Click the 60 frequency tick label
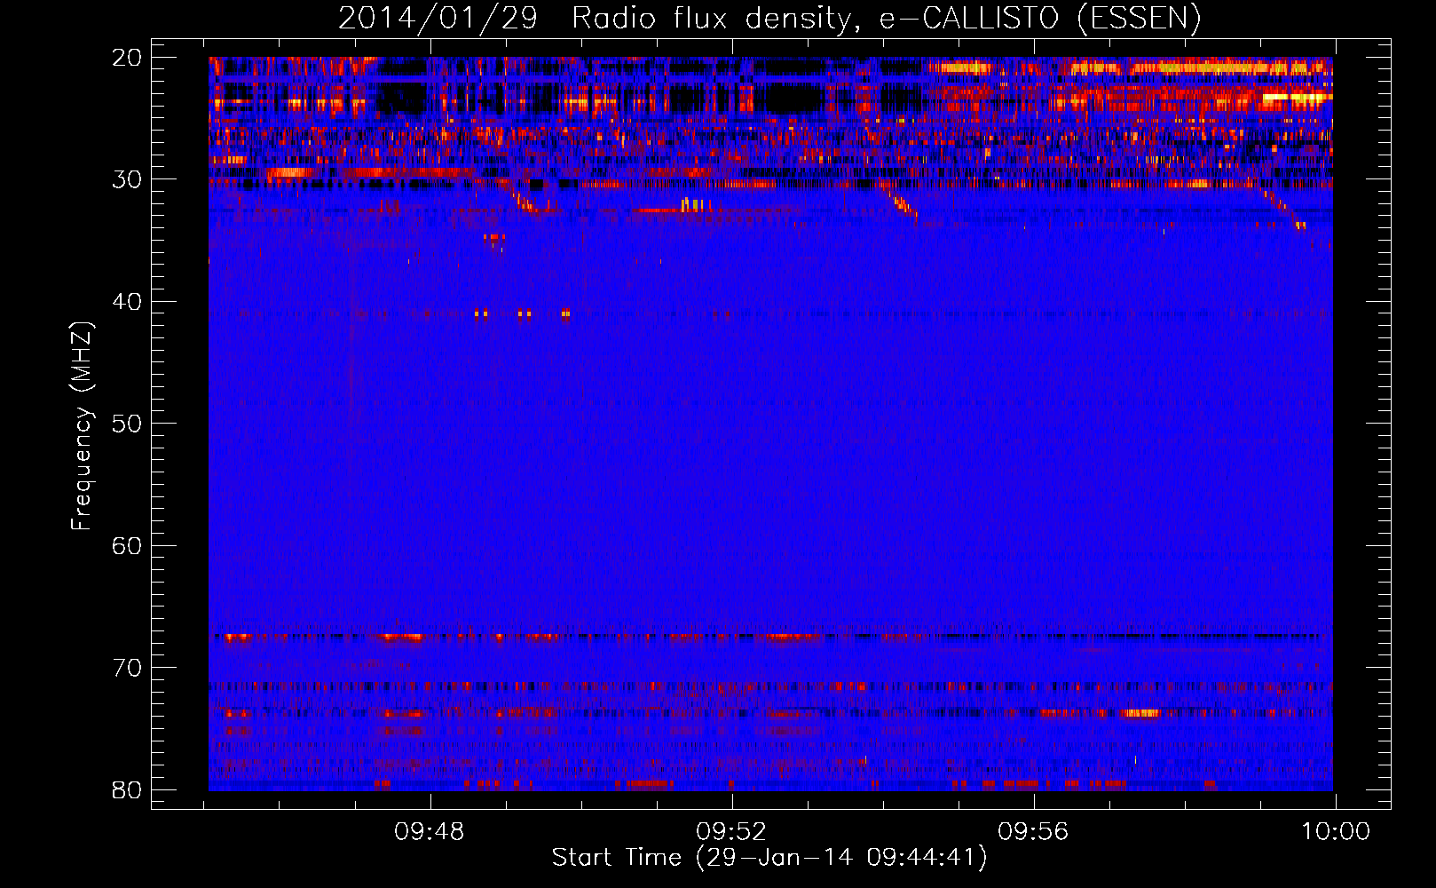Screen dimensions: 1436x888 (x=127, y=546)
